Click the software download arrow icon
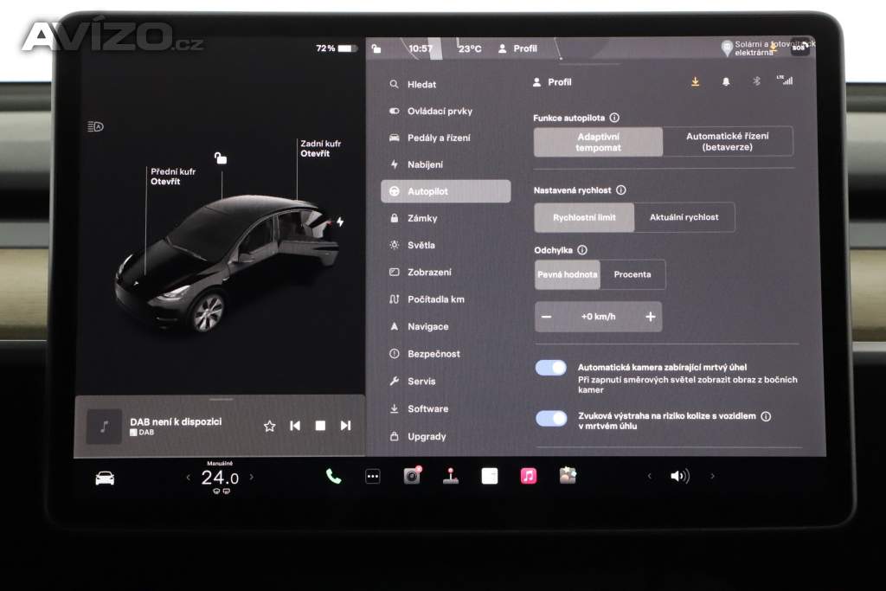 [x=695, y=82]
